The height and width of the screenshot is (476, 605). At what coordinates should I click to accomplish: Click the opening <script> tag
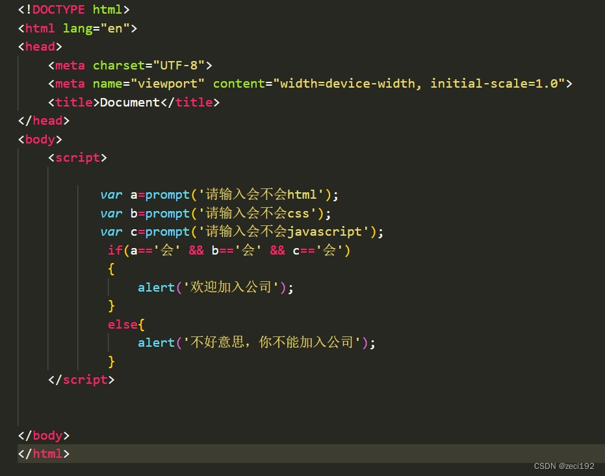point(77,158)
